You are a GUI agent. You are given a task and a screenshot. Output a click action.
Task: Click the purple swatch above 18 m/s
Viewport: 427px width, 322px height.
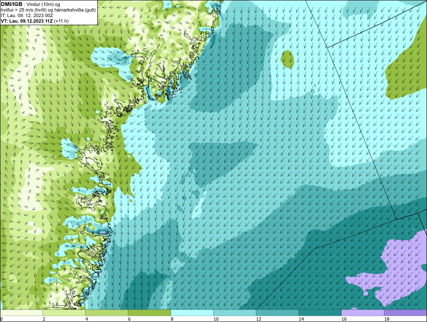pos(405,313)
